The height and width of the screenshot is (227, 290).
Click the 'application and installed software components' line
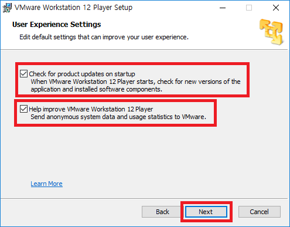[x=97, y=89]
